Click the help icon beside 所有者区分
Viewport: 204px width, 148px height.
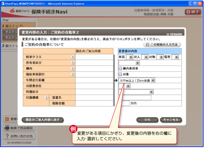click(73, 63)
